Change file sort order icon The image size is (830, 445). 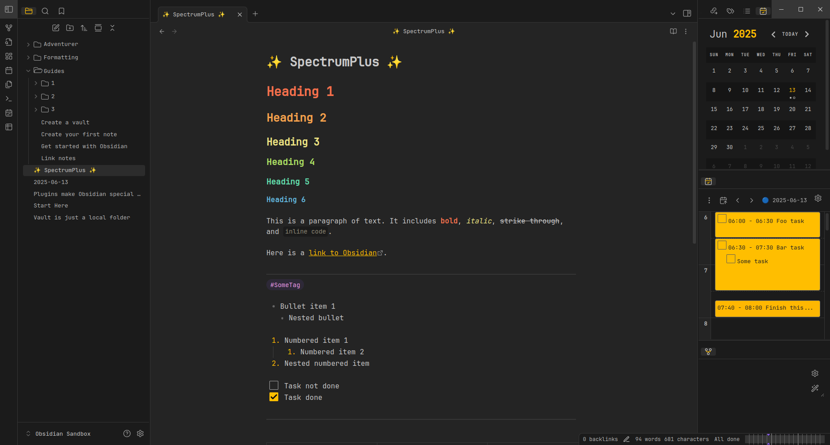click(84, 28)
